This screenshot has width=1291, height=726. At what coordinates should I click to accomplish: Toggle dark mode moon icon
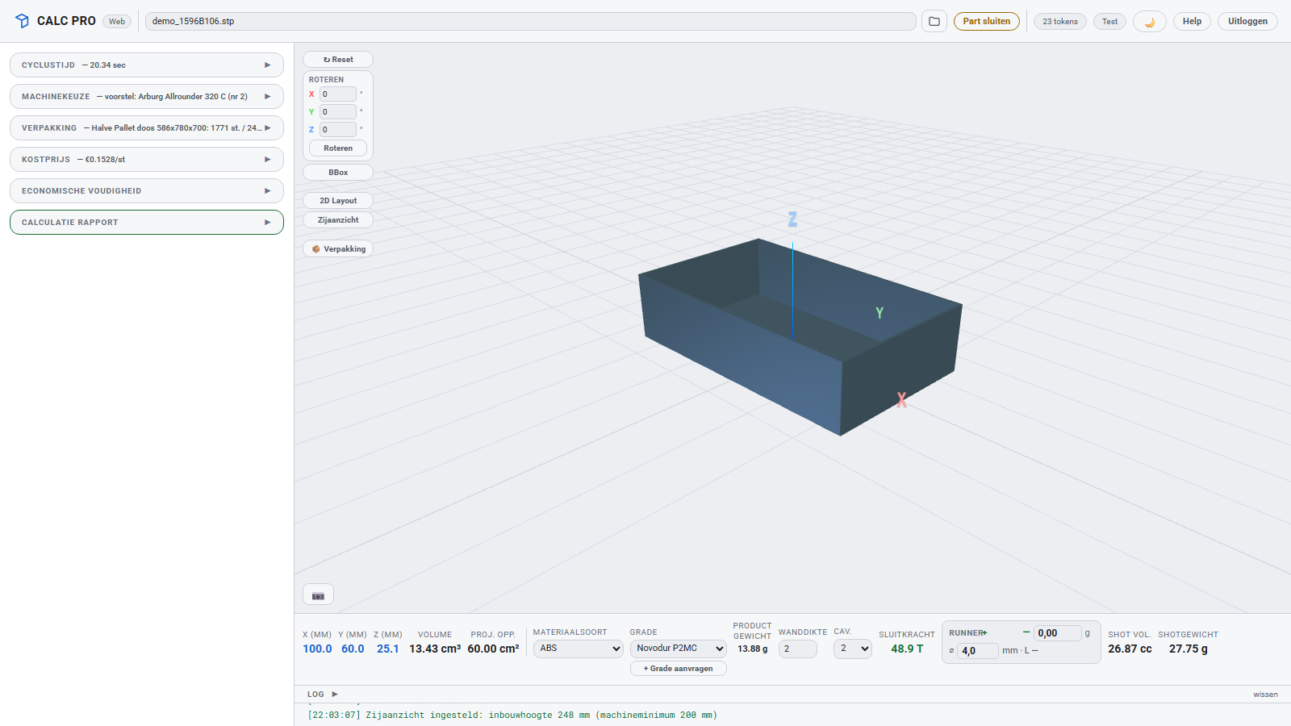[x=1150, y=22]
